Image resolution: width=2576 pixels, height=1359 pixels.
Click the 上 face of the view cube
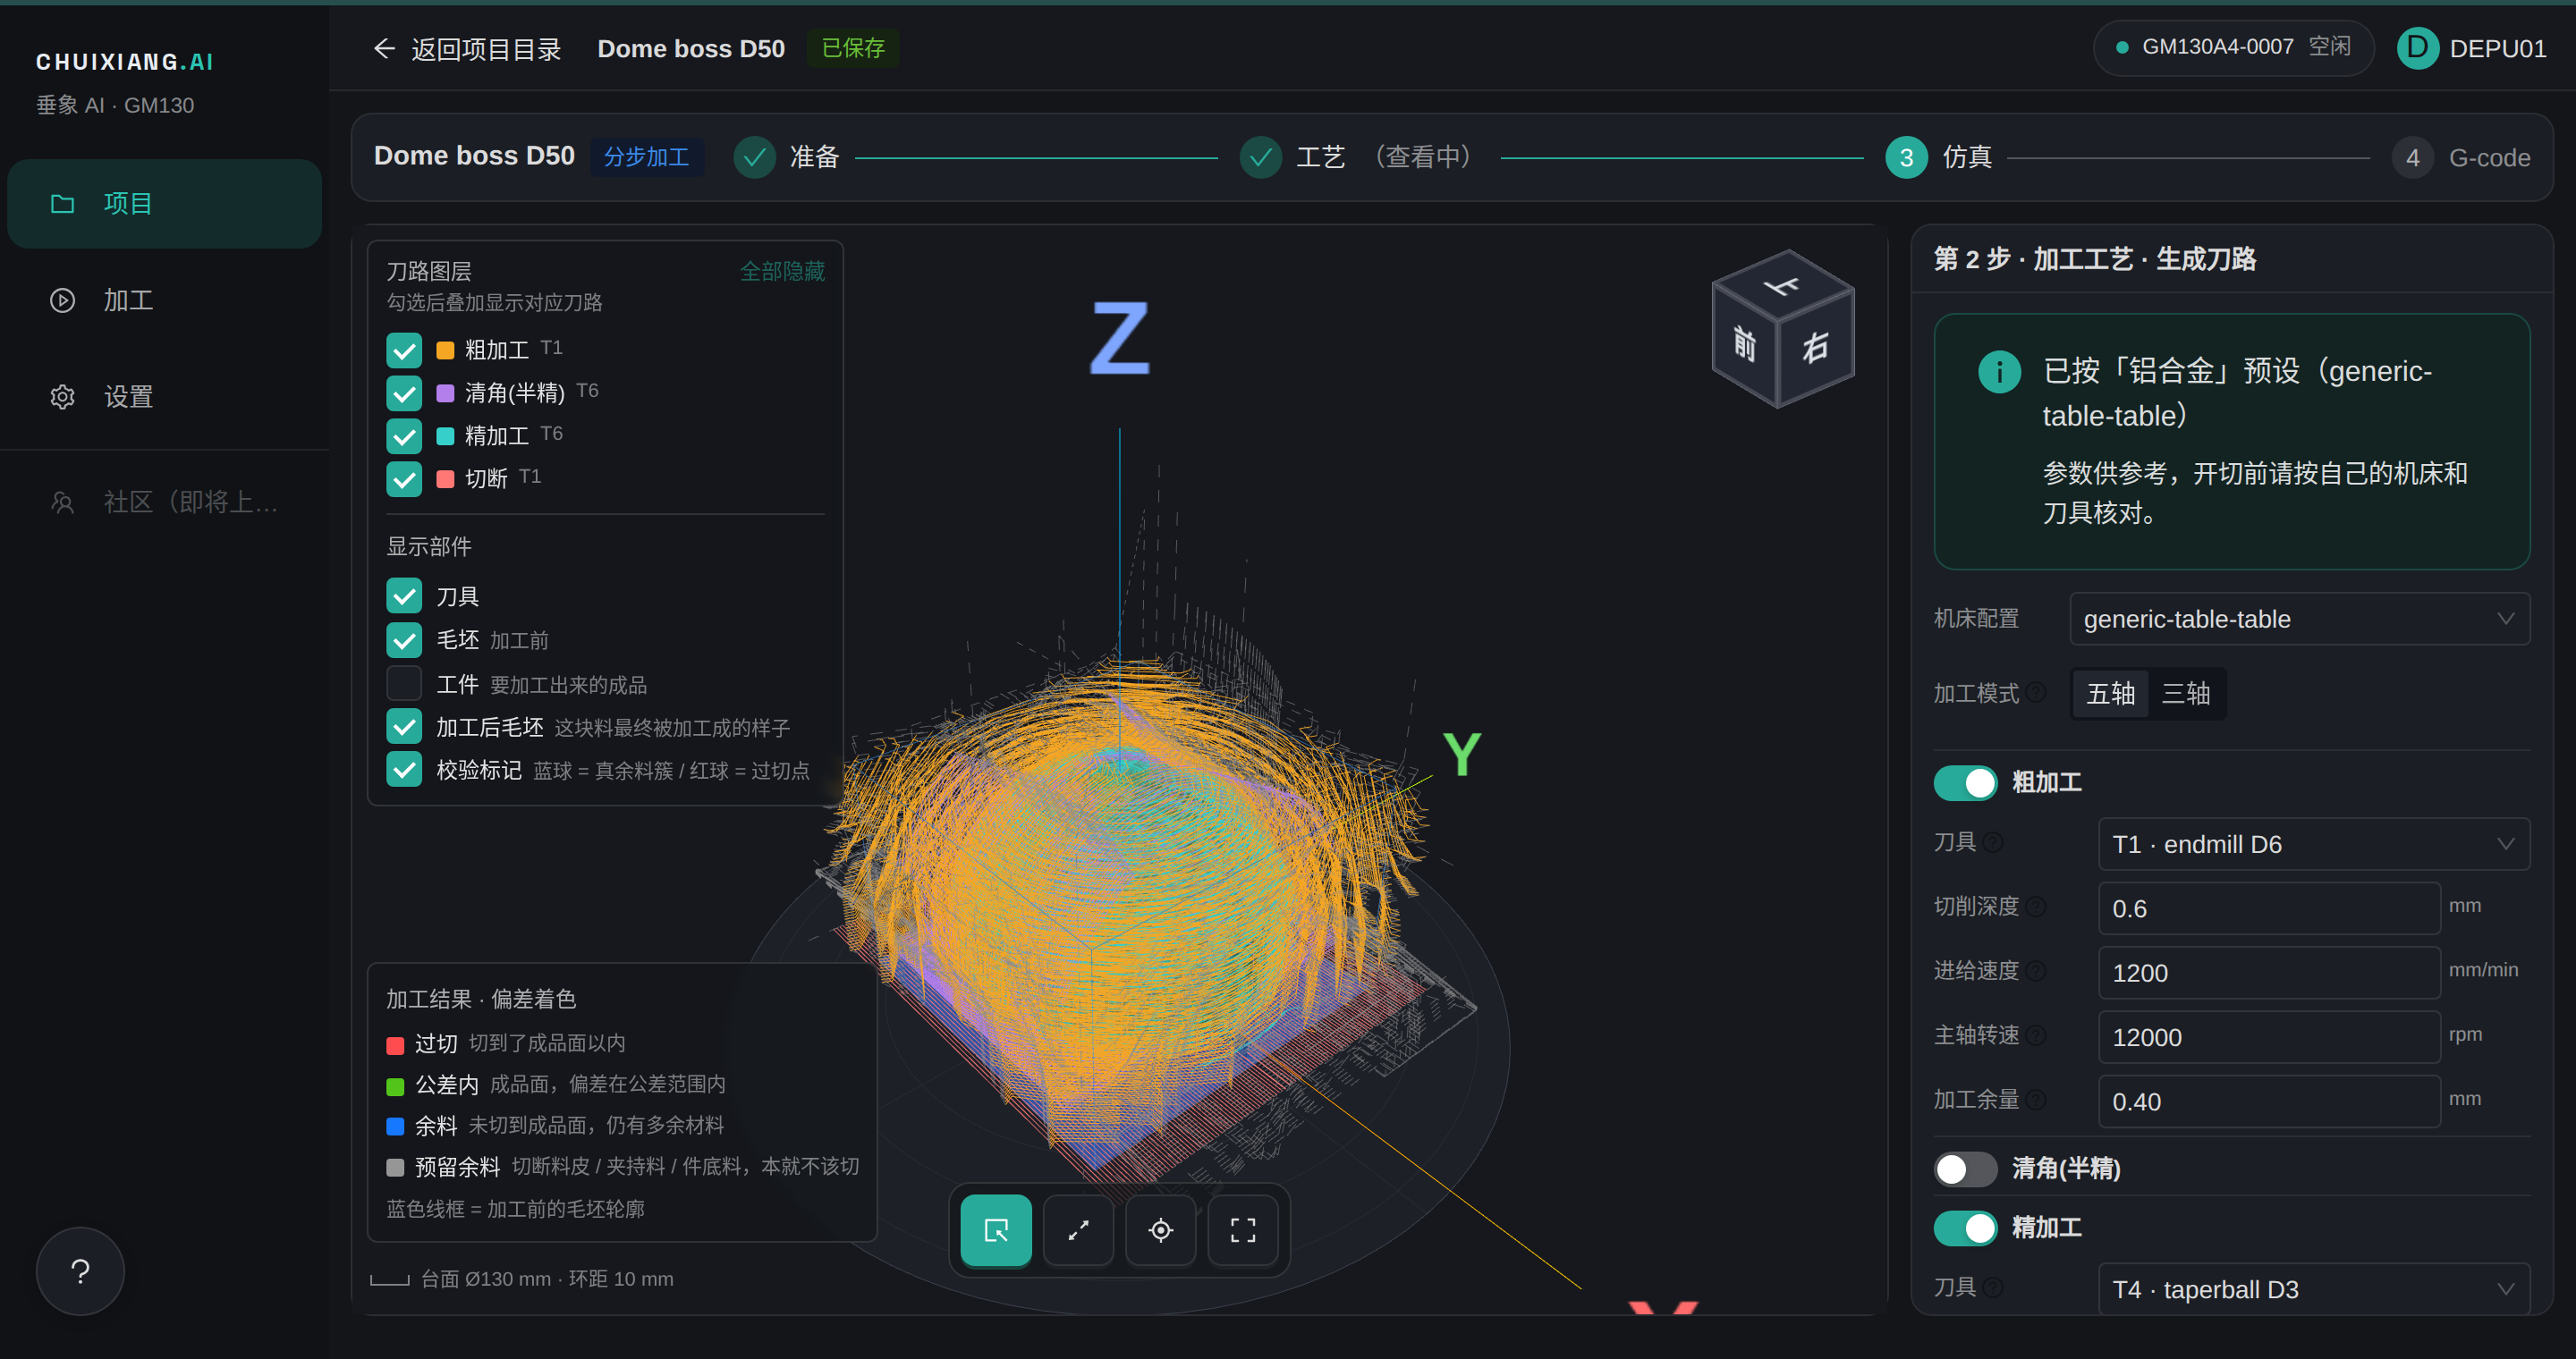(1782, 286)
